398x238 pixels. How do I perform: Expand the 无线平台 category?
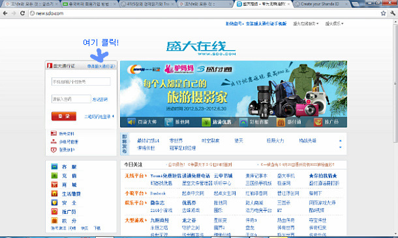[136, 176]
